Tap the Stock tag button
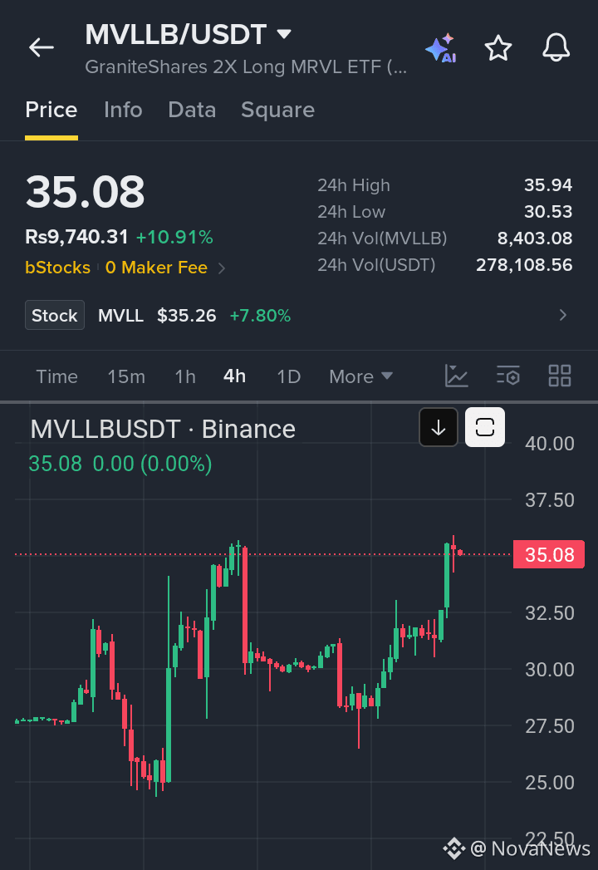This screenshot has width=598, height=870. pyautogui.click(x=54, y=315)
